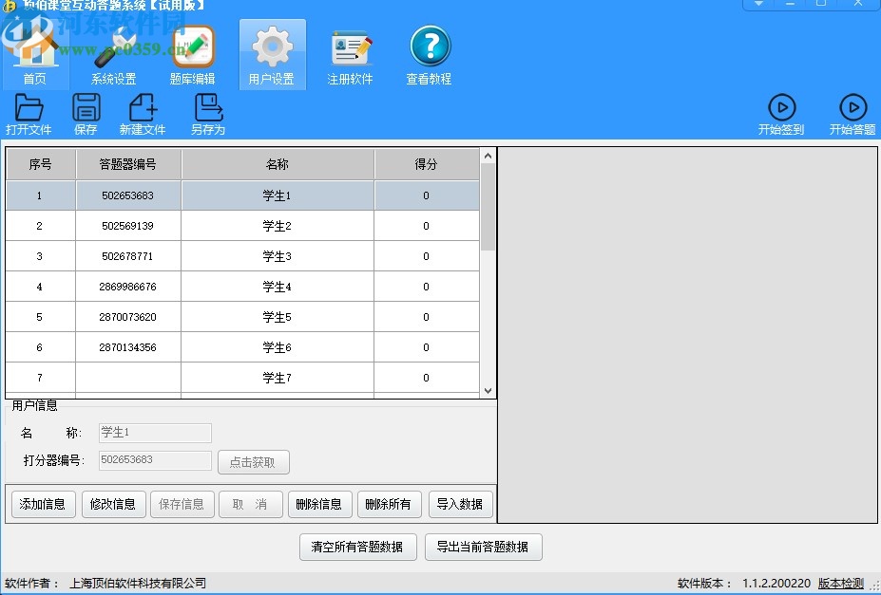Click the 名称 name input field
881x595 pixels.
click(154, 433)
